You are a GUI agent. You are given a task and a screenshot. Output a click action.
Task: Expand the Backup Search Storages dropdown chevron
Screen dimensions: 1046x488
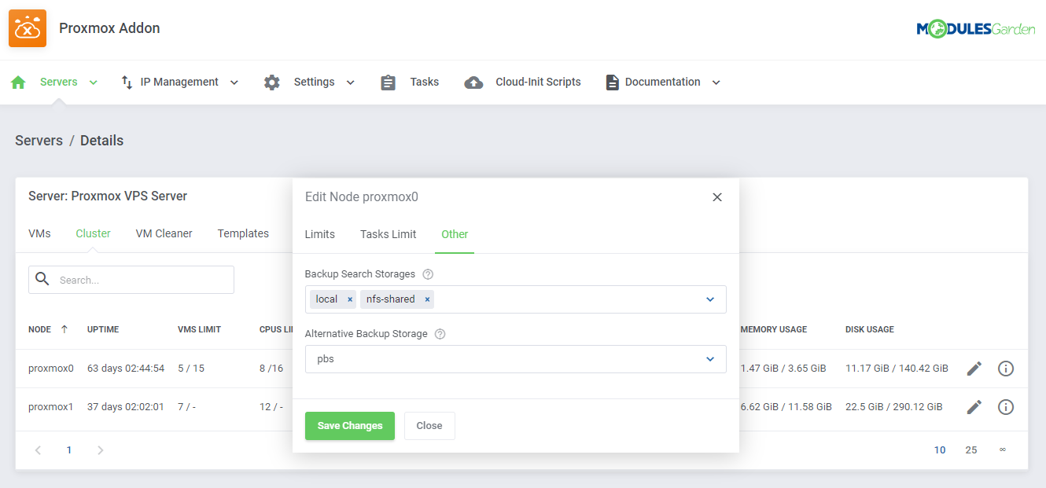pos(710,299)
